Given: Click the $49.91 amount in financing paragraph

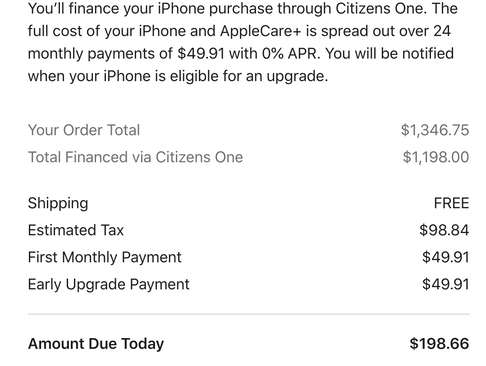Looking at the screenshot, I should (x=201, y=54).
